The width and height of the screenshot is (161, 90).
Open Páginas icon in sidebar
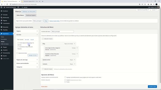(2, 20)
